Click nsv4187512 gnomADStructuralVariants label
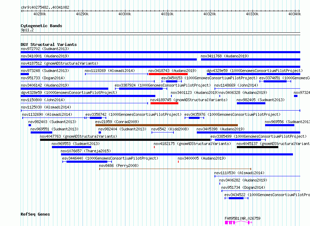The height and width of the screenshot is (226, 310). 60,63
